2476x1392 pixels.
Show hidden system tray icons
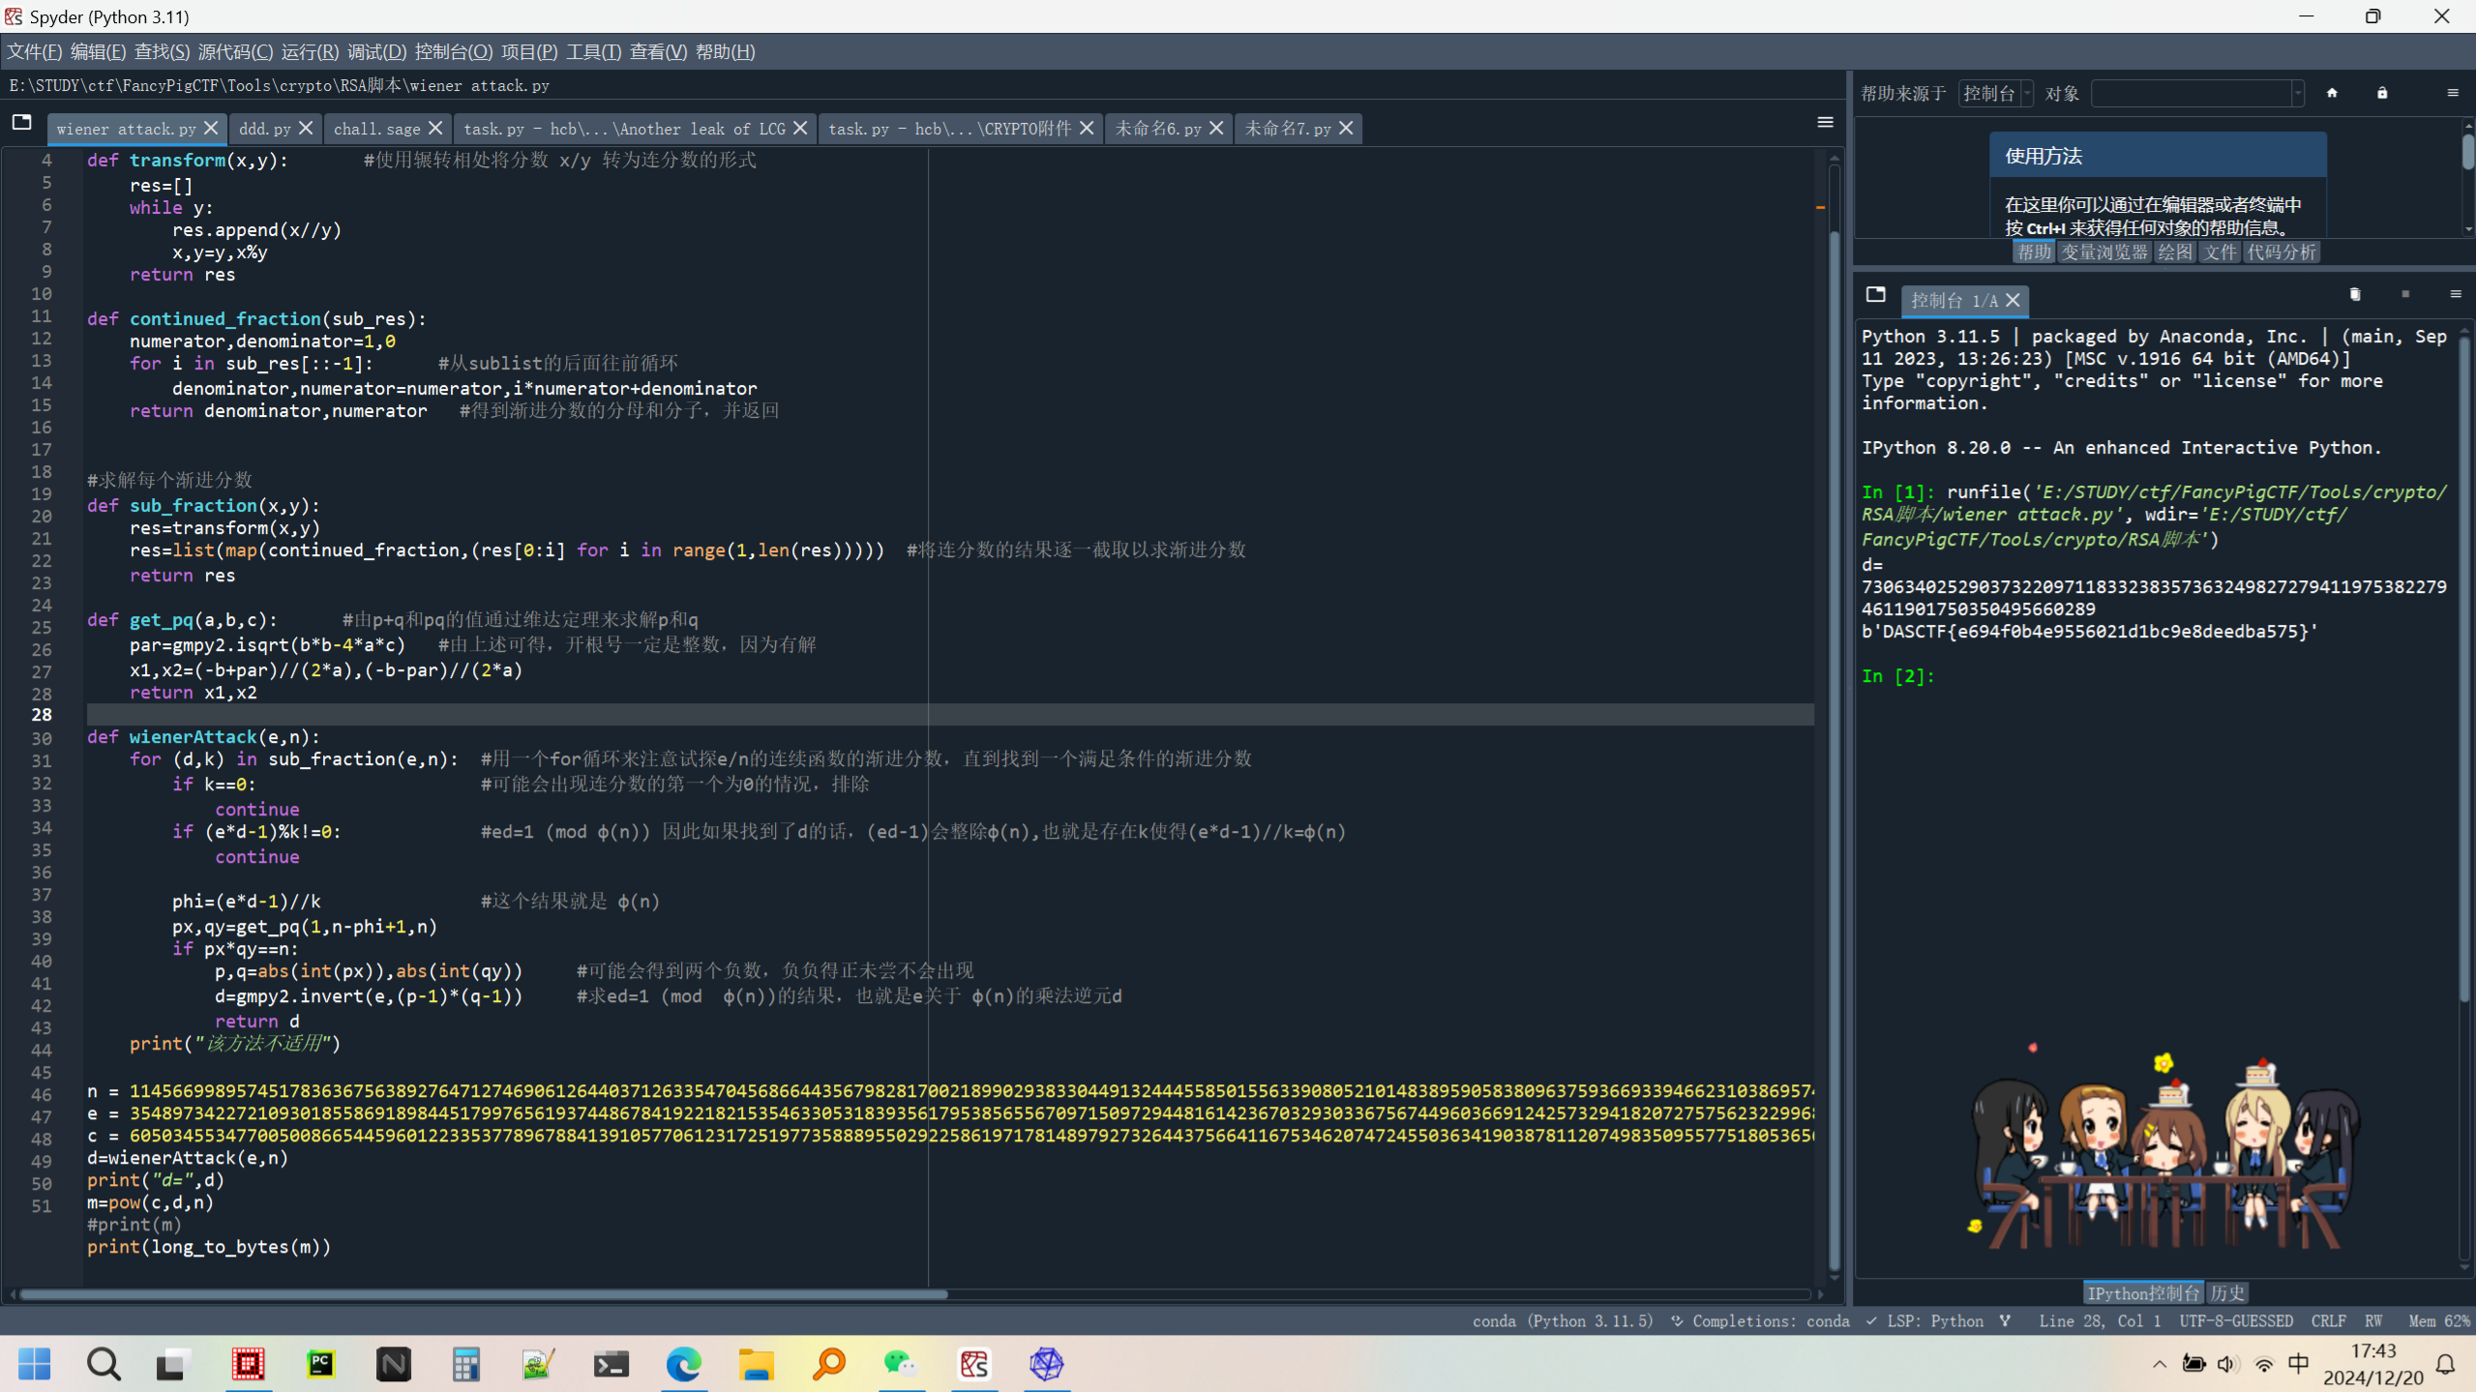(2160, 1364)
